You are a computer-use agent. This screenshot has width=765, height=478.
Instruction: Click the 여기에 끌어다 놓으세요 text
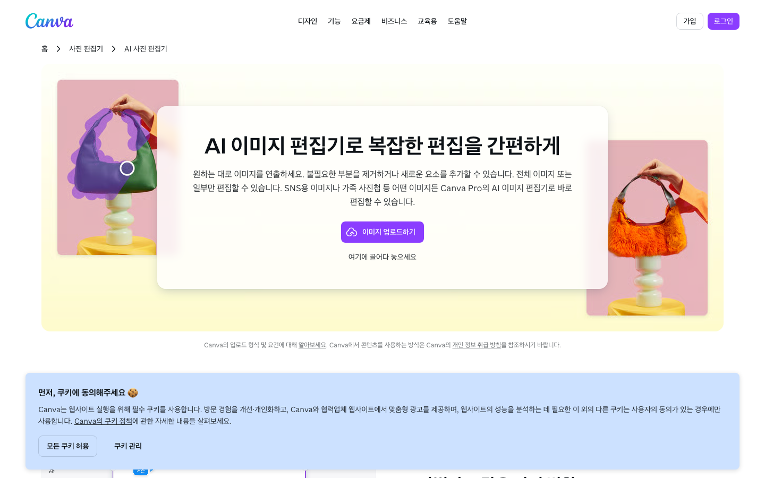pos(382,257)
